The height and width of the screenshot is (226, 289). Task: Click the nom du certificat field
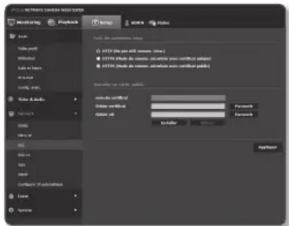[188, 98]
